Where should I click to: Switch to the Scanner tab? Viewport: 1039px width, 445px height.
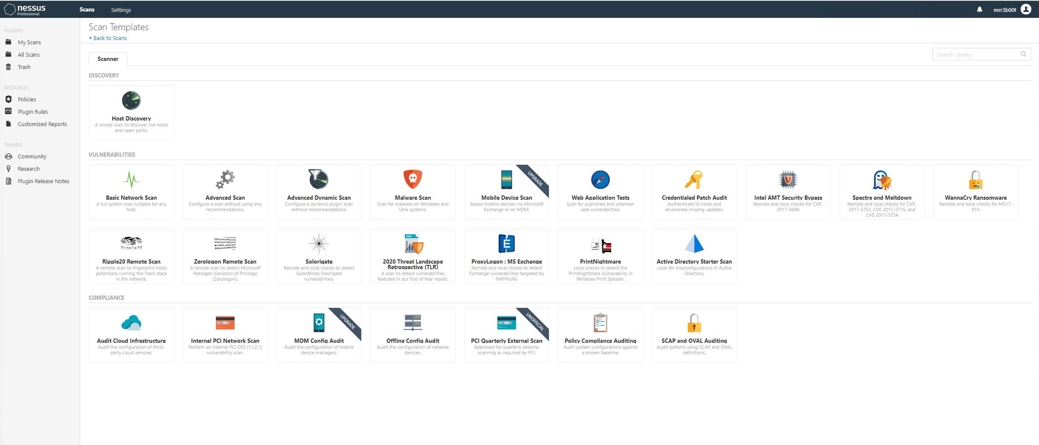[108, 59]
